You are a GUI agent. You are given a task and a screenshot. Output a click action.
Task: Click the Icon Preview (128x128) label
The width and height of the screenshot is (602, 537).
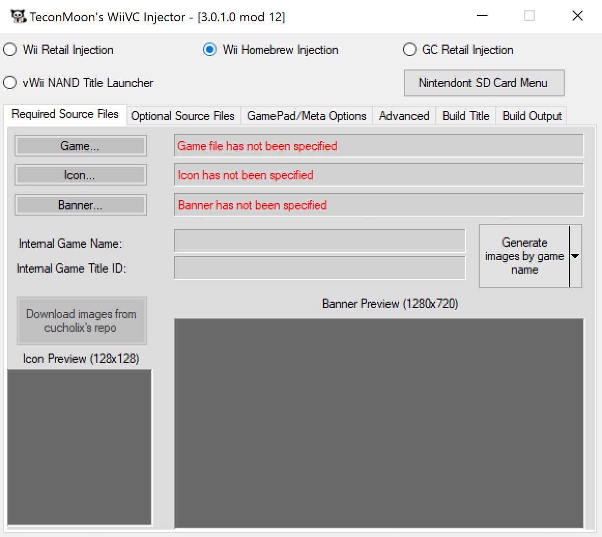[81, 359]
